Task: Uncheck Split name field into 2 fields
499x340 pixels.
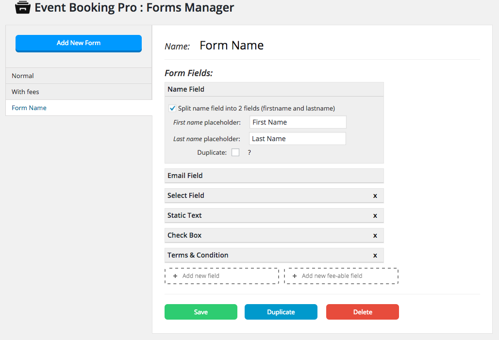Action: pyautogui.click(x=172, y=108)
